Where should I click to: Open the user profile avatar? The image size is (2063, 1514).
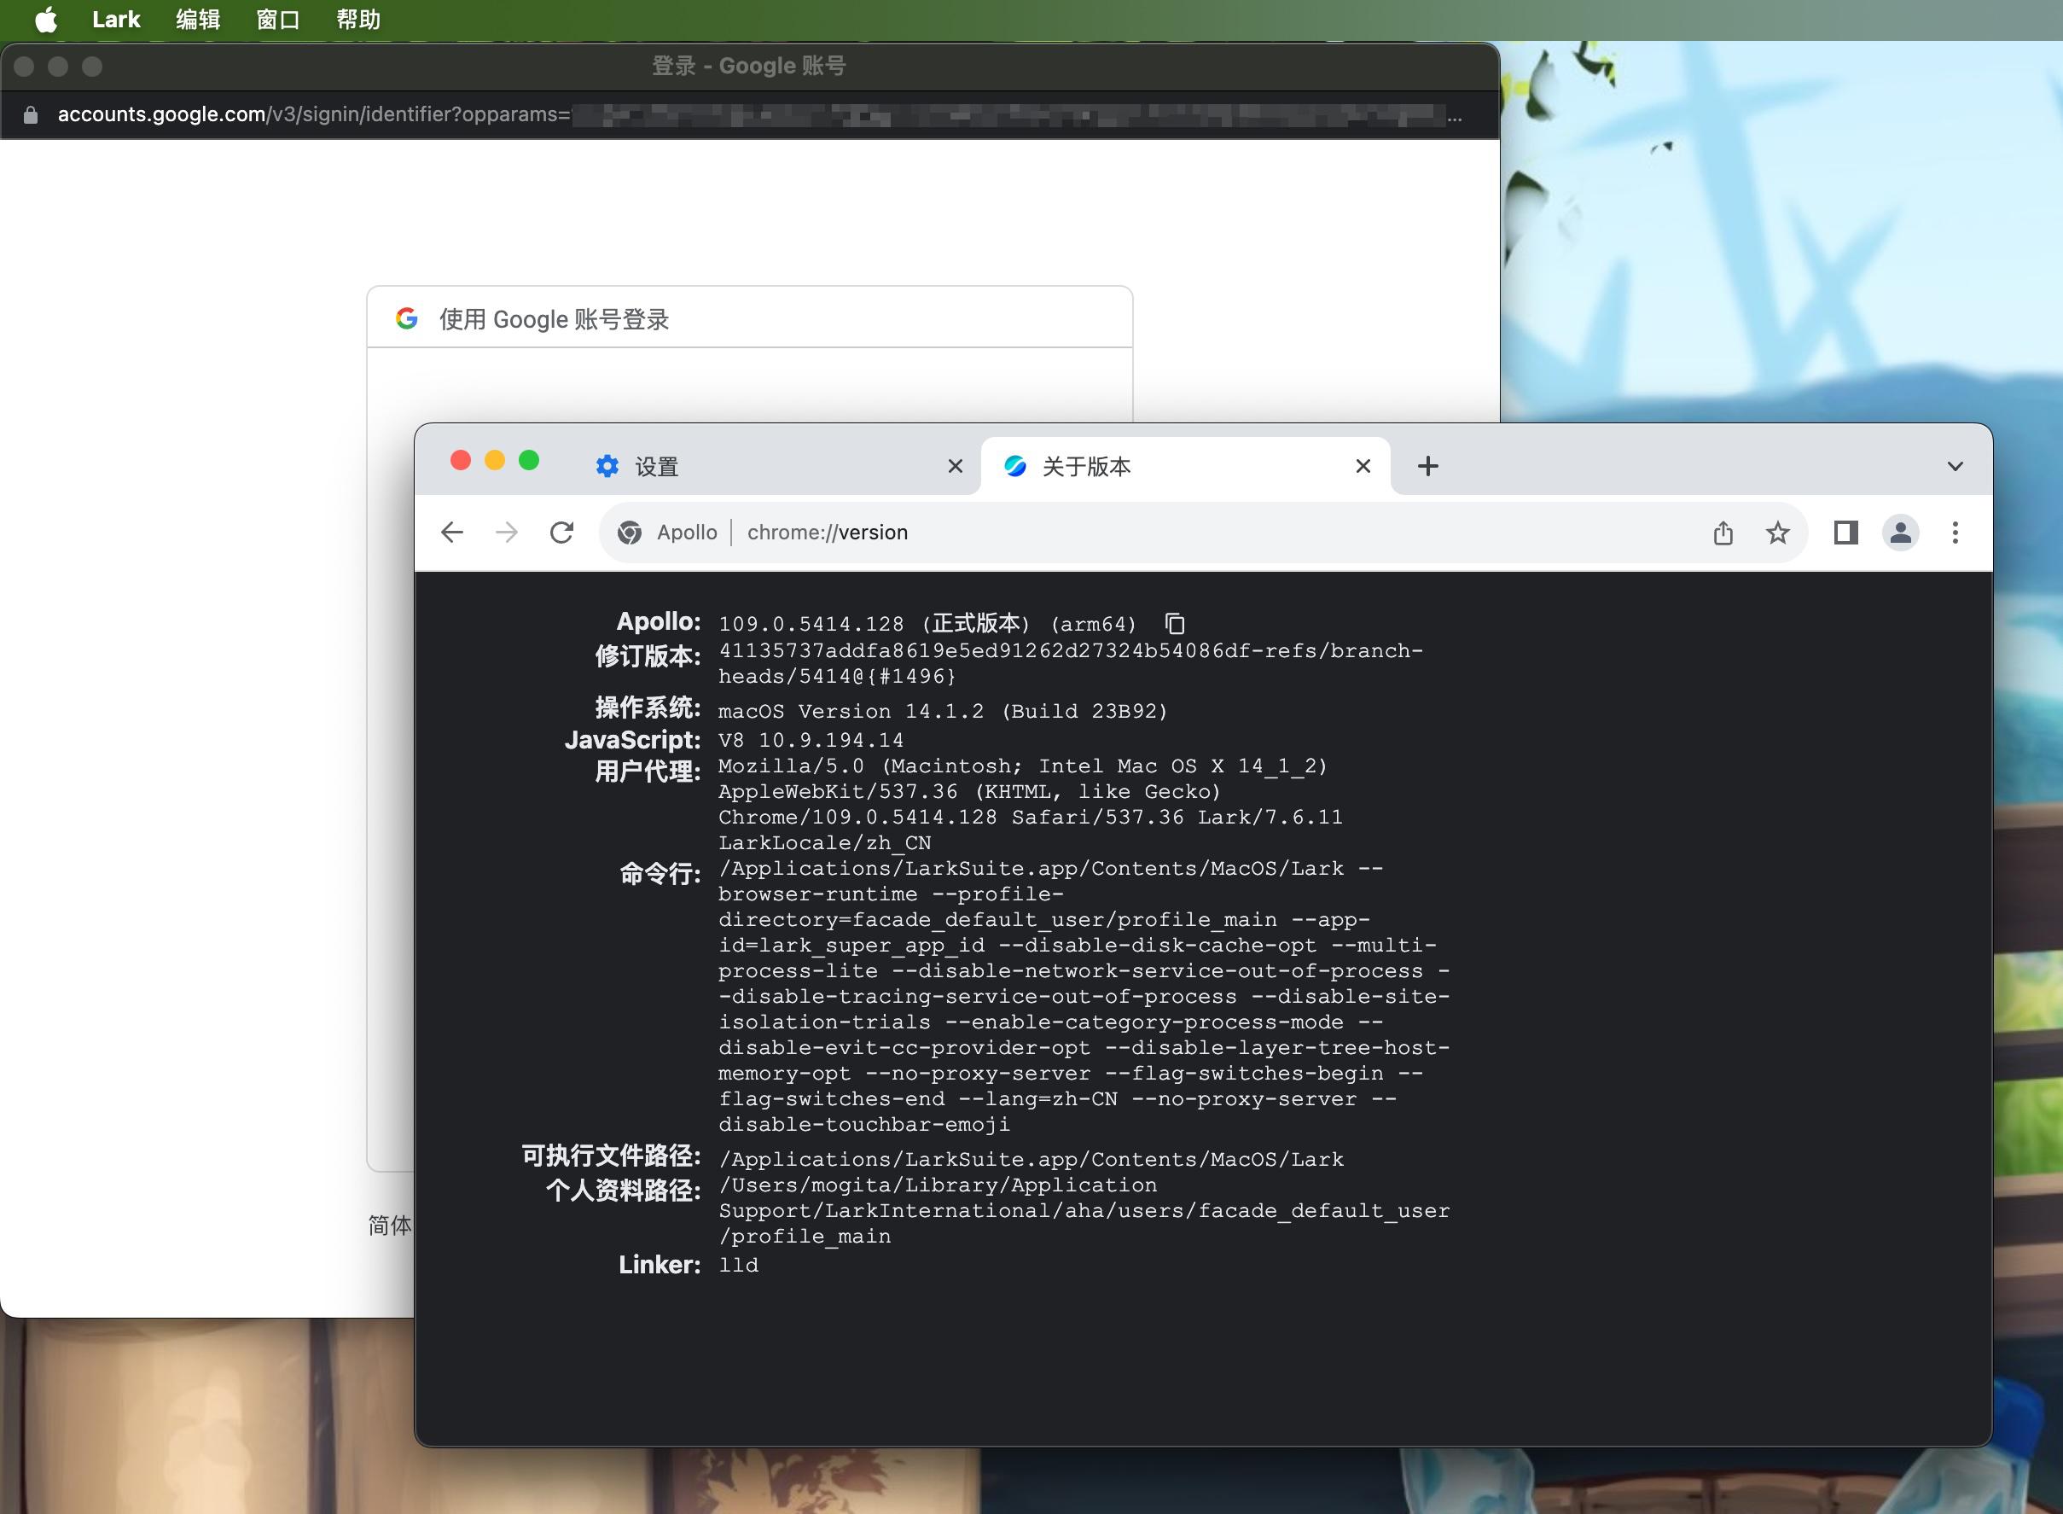click(1901, 533)
